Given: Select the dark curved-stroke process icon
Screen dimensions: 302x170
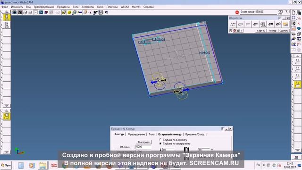Looking at the screenshot, I should [x=255, y=24].
